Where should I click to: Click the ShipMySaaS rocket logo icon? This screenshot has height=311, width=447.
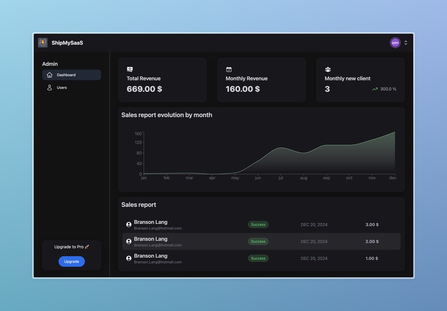click(x=43, y=43)
